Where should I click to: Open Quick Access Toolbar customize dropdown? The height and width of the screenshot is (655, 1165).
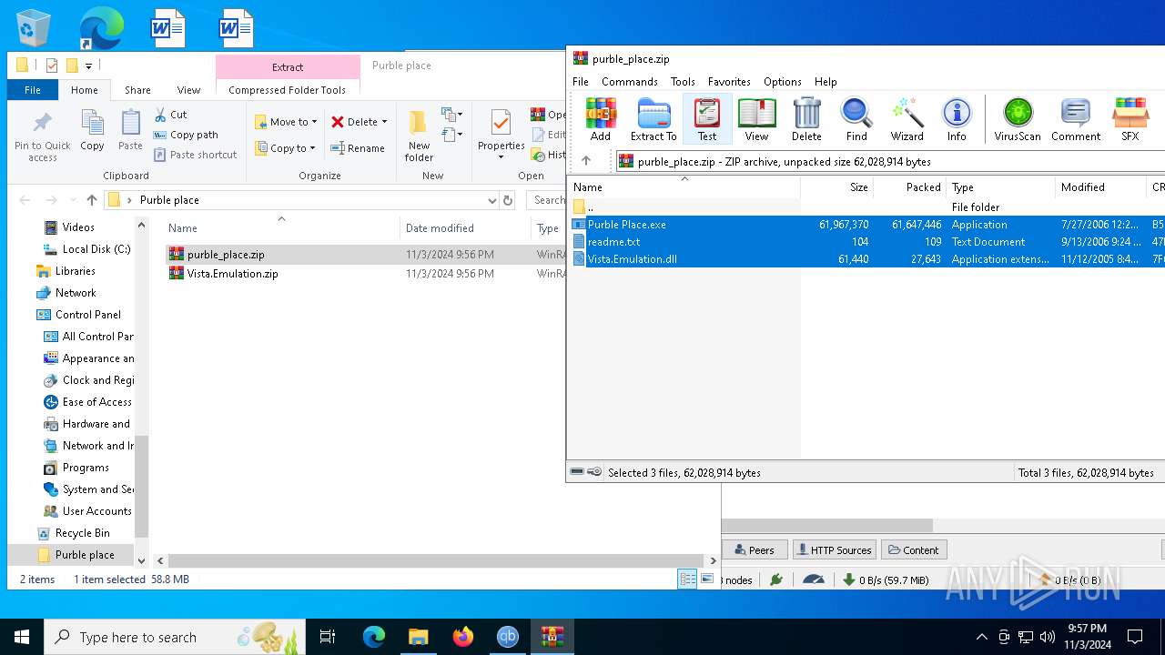pyautogui.click(x=88, y=65)
